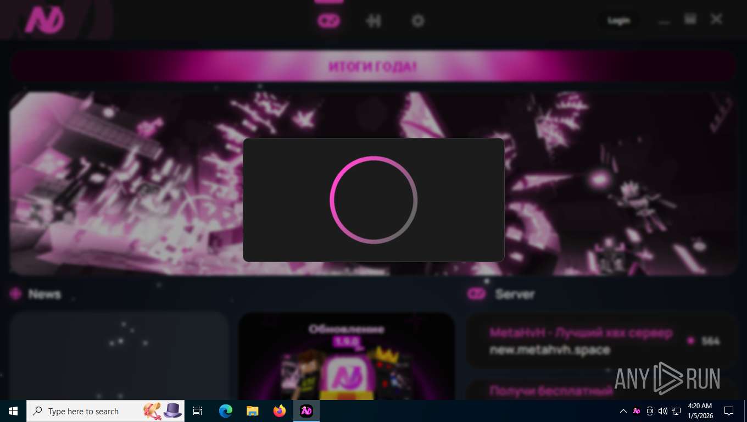
Task: Click the Server section gamepad icon
Action: pyautogui.click(x=477, y=294)
